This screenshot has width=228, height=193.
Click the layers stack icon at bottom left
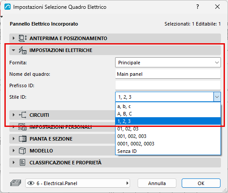point(15,183)
